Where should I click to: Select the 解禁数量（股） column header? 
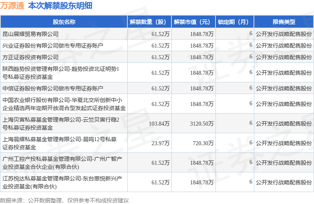149,22
